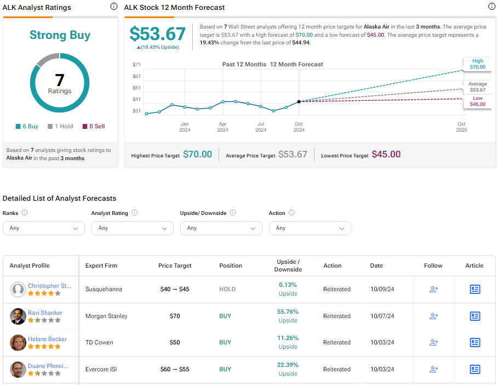The width and height of the screenshot is (498, 385).
Task: View Helane Becker's profile page
Action: pyautogui.click(x=47, y=339)
